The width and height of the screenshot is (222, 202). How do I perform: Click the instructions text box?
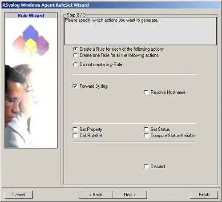click(141, 31)
